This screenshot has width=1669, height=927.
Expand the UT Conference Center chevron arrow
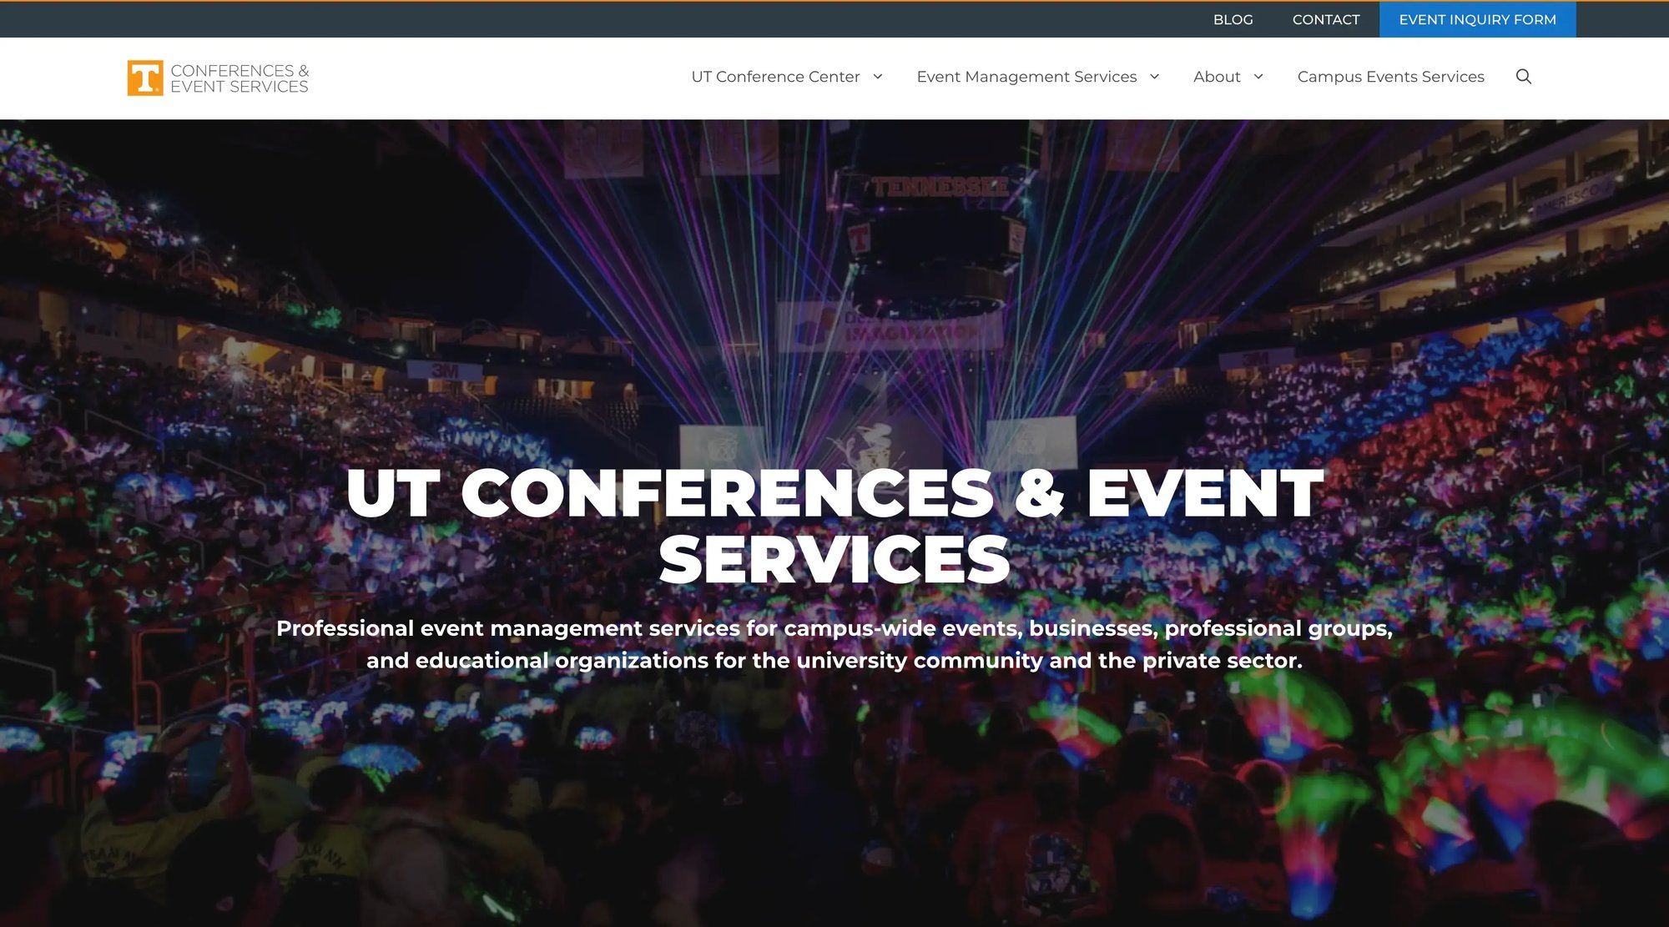pos(878,77)
